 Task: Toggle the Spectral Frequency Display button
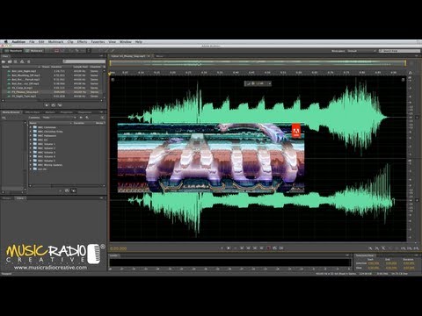pos(56,51)
